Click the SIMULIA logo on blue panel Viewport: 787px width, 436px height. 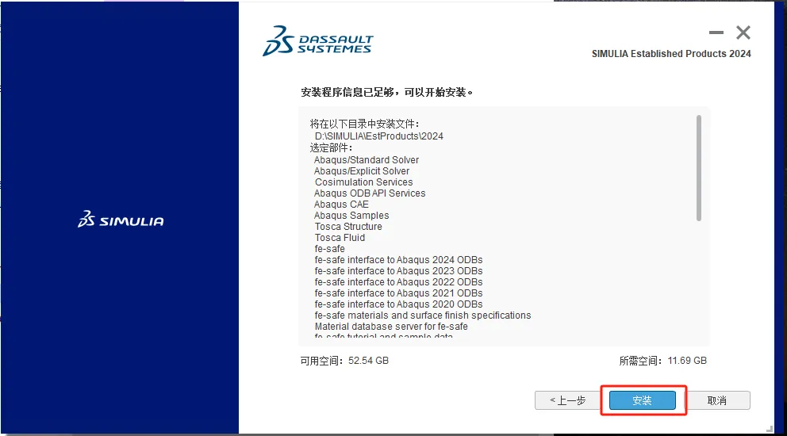point(121,220)
